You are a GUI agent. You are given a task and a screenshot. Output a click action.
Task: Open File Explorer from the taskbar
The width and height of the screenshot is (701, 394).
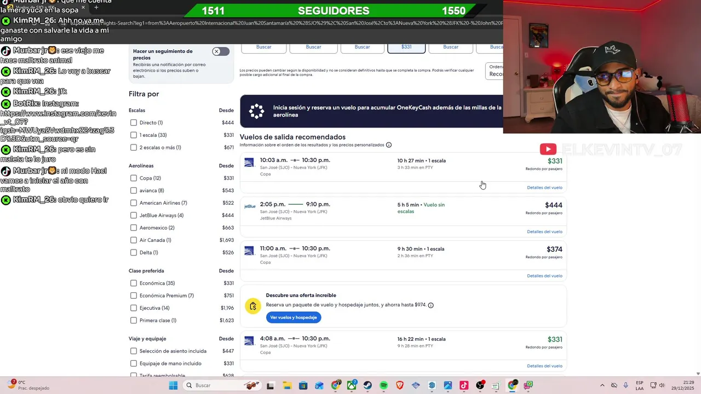(287, 385)
